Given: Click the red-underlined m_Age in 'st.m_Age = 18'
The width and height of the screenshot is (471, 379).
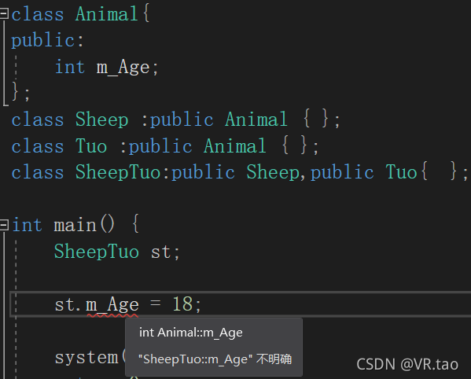Looking at the screenshot, I should tap(112, 305).
